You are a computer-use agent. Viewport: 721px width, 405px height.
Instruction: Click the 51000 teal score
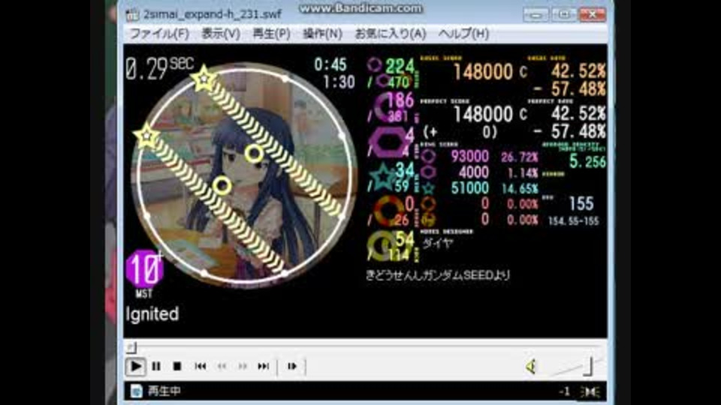tap(469, 187)
